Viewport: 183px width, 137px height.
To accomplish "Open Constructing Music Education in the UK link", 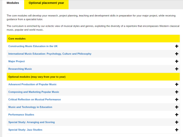I will pyautogui.click(x=33, y=46).
